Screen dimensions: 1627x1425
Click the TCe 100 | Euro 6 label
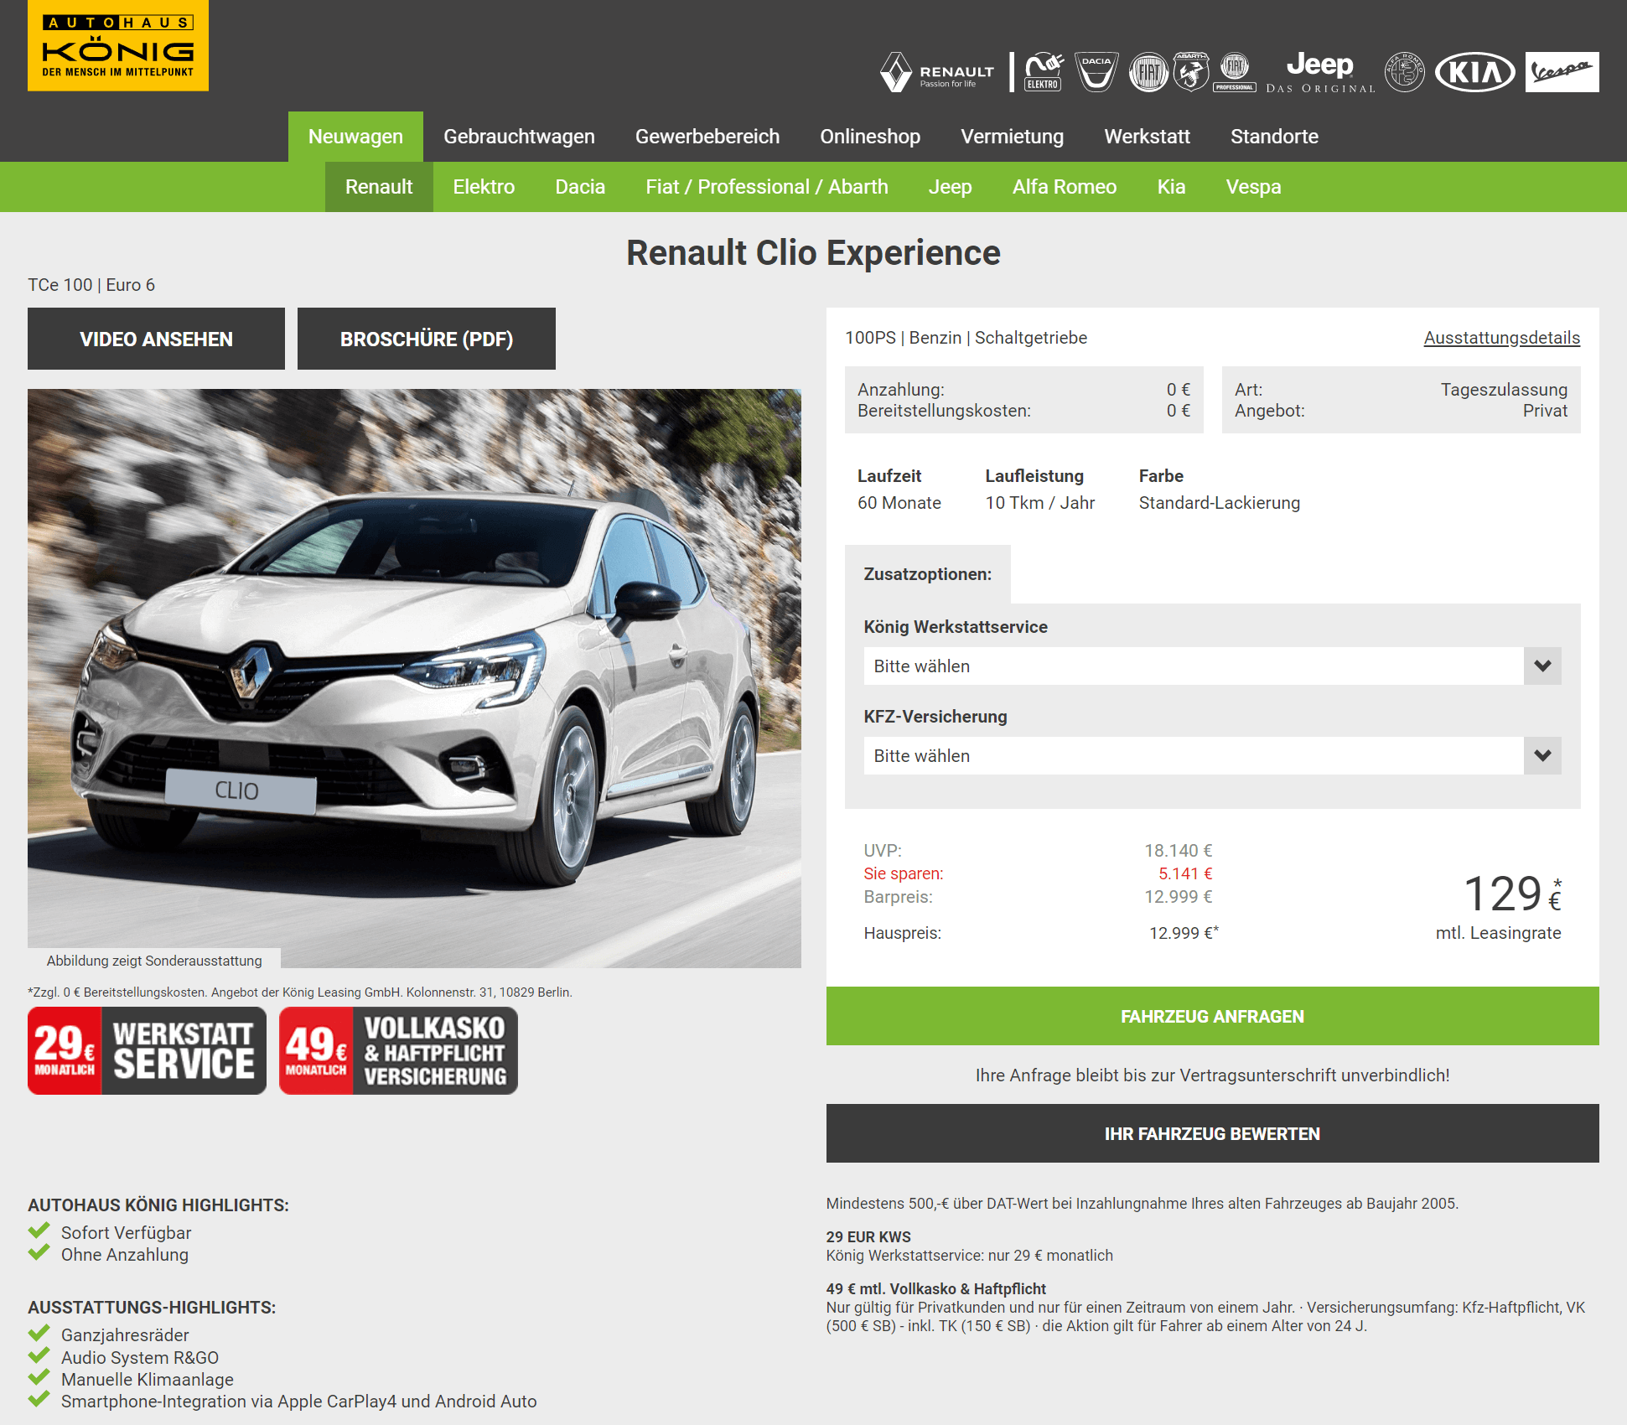click(x=91, y=285)
